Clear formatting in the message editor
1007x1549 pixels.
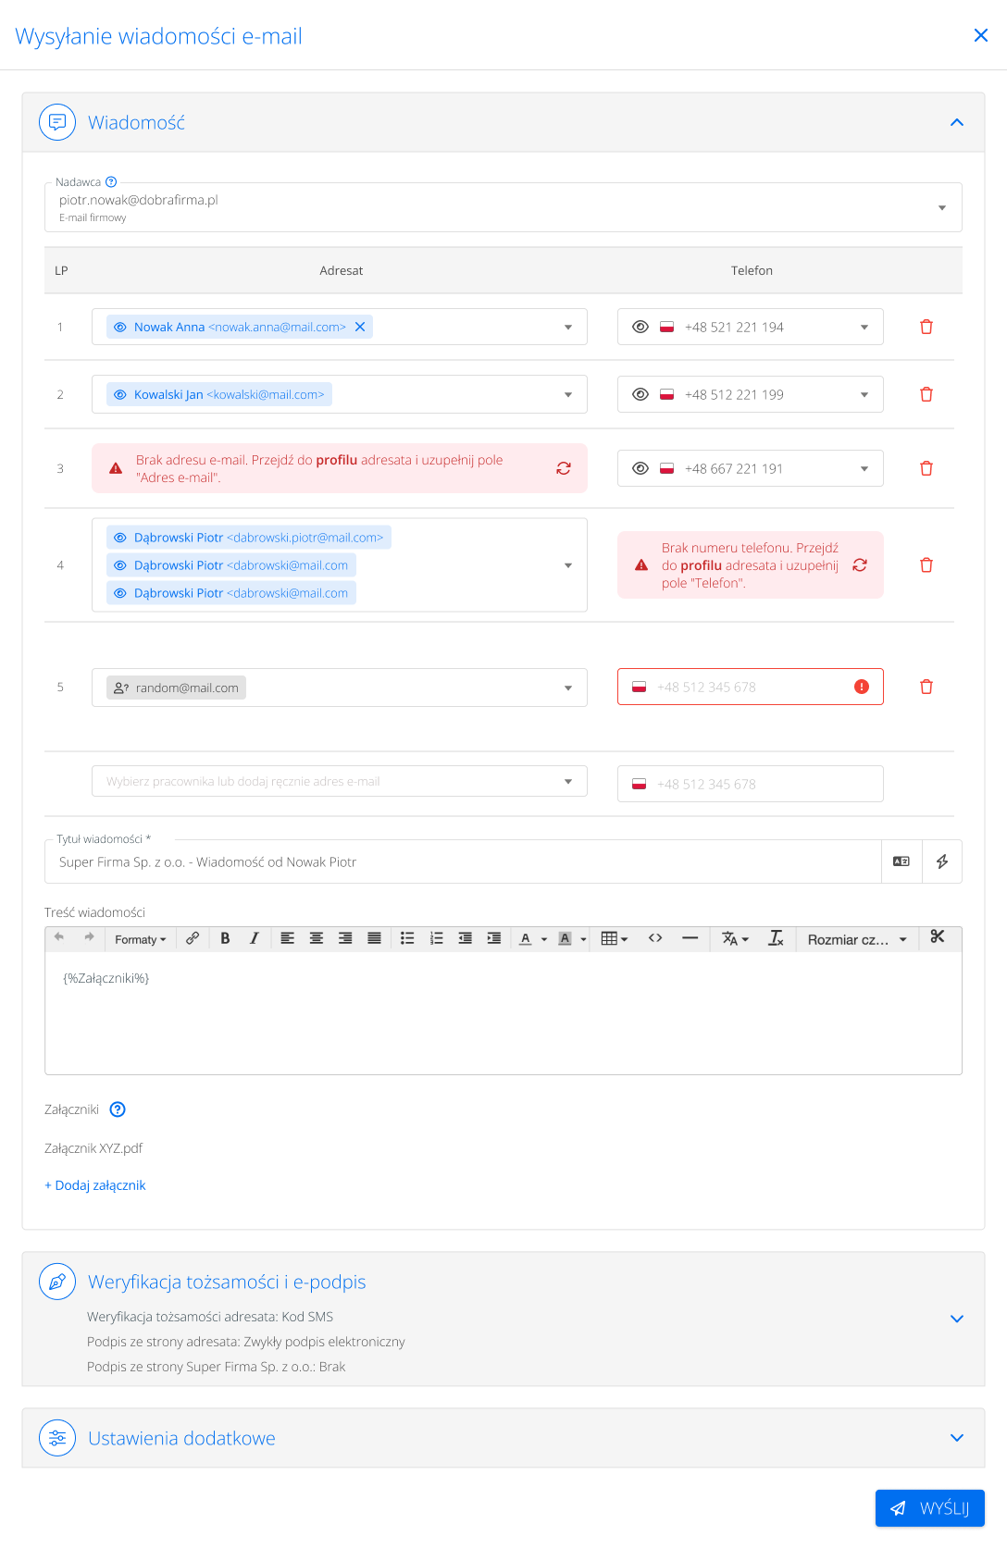pyautogui.click(x=776, y=938)
